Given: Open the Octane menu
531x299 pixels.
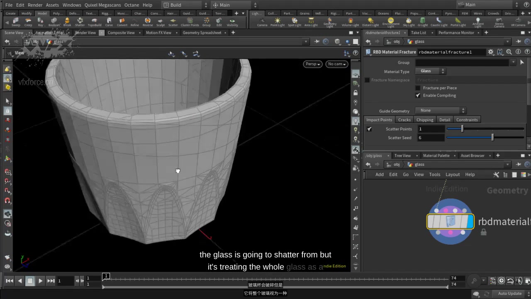Looking at the screenshot, I should tap(132, 5).
